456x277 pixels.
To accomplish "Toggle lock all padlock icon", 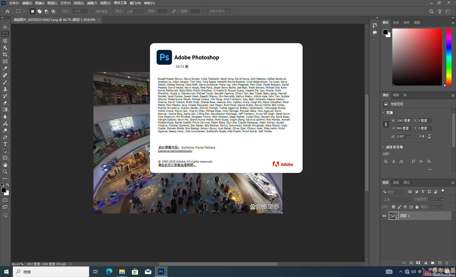I will [x=417, y=207].
